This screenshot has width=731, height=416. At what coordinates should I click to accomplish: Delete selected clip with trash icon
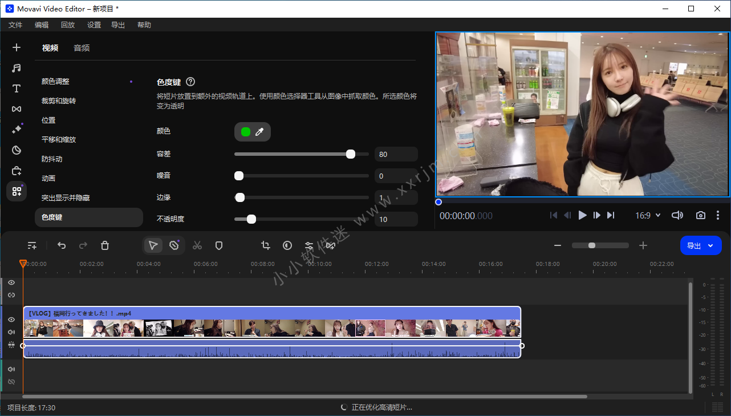(x=105, y=245)
